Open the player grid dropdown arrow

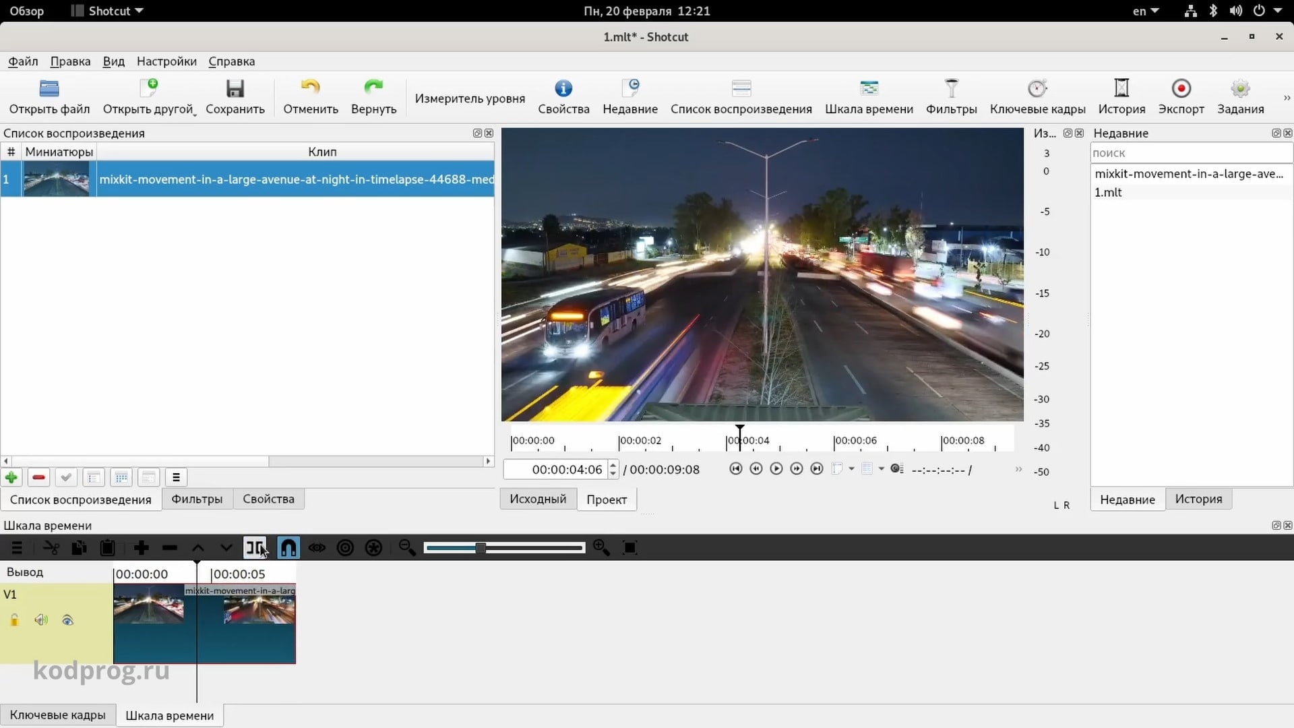coord(882,468)
